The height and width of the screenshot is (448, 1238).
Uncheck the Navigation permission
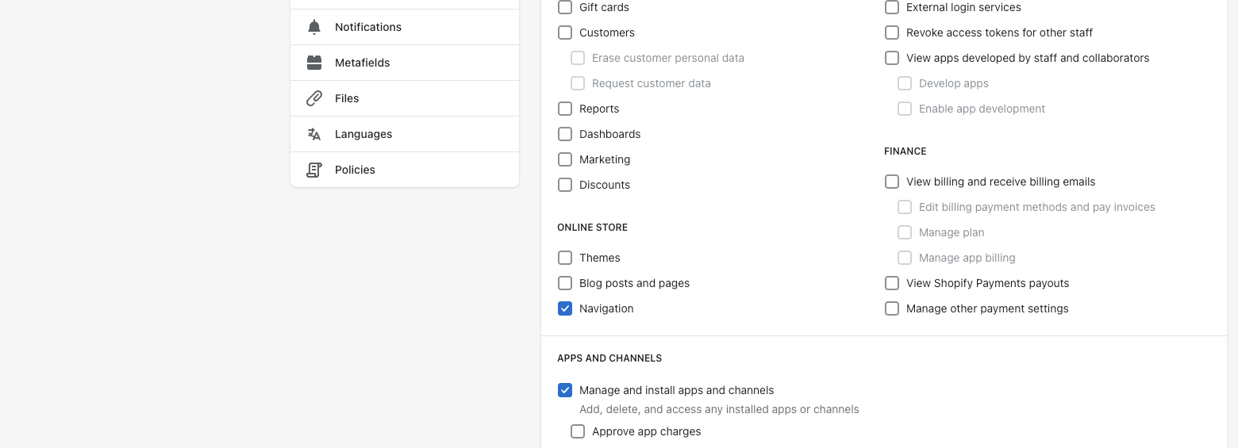[565, 308]
